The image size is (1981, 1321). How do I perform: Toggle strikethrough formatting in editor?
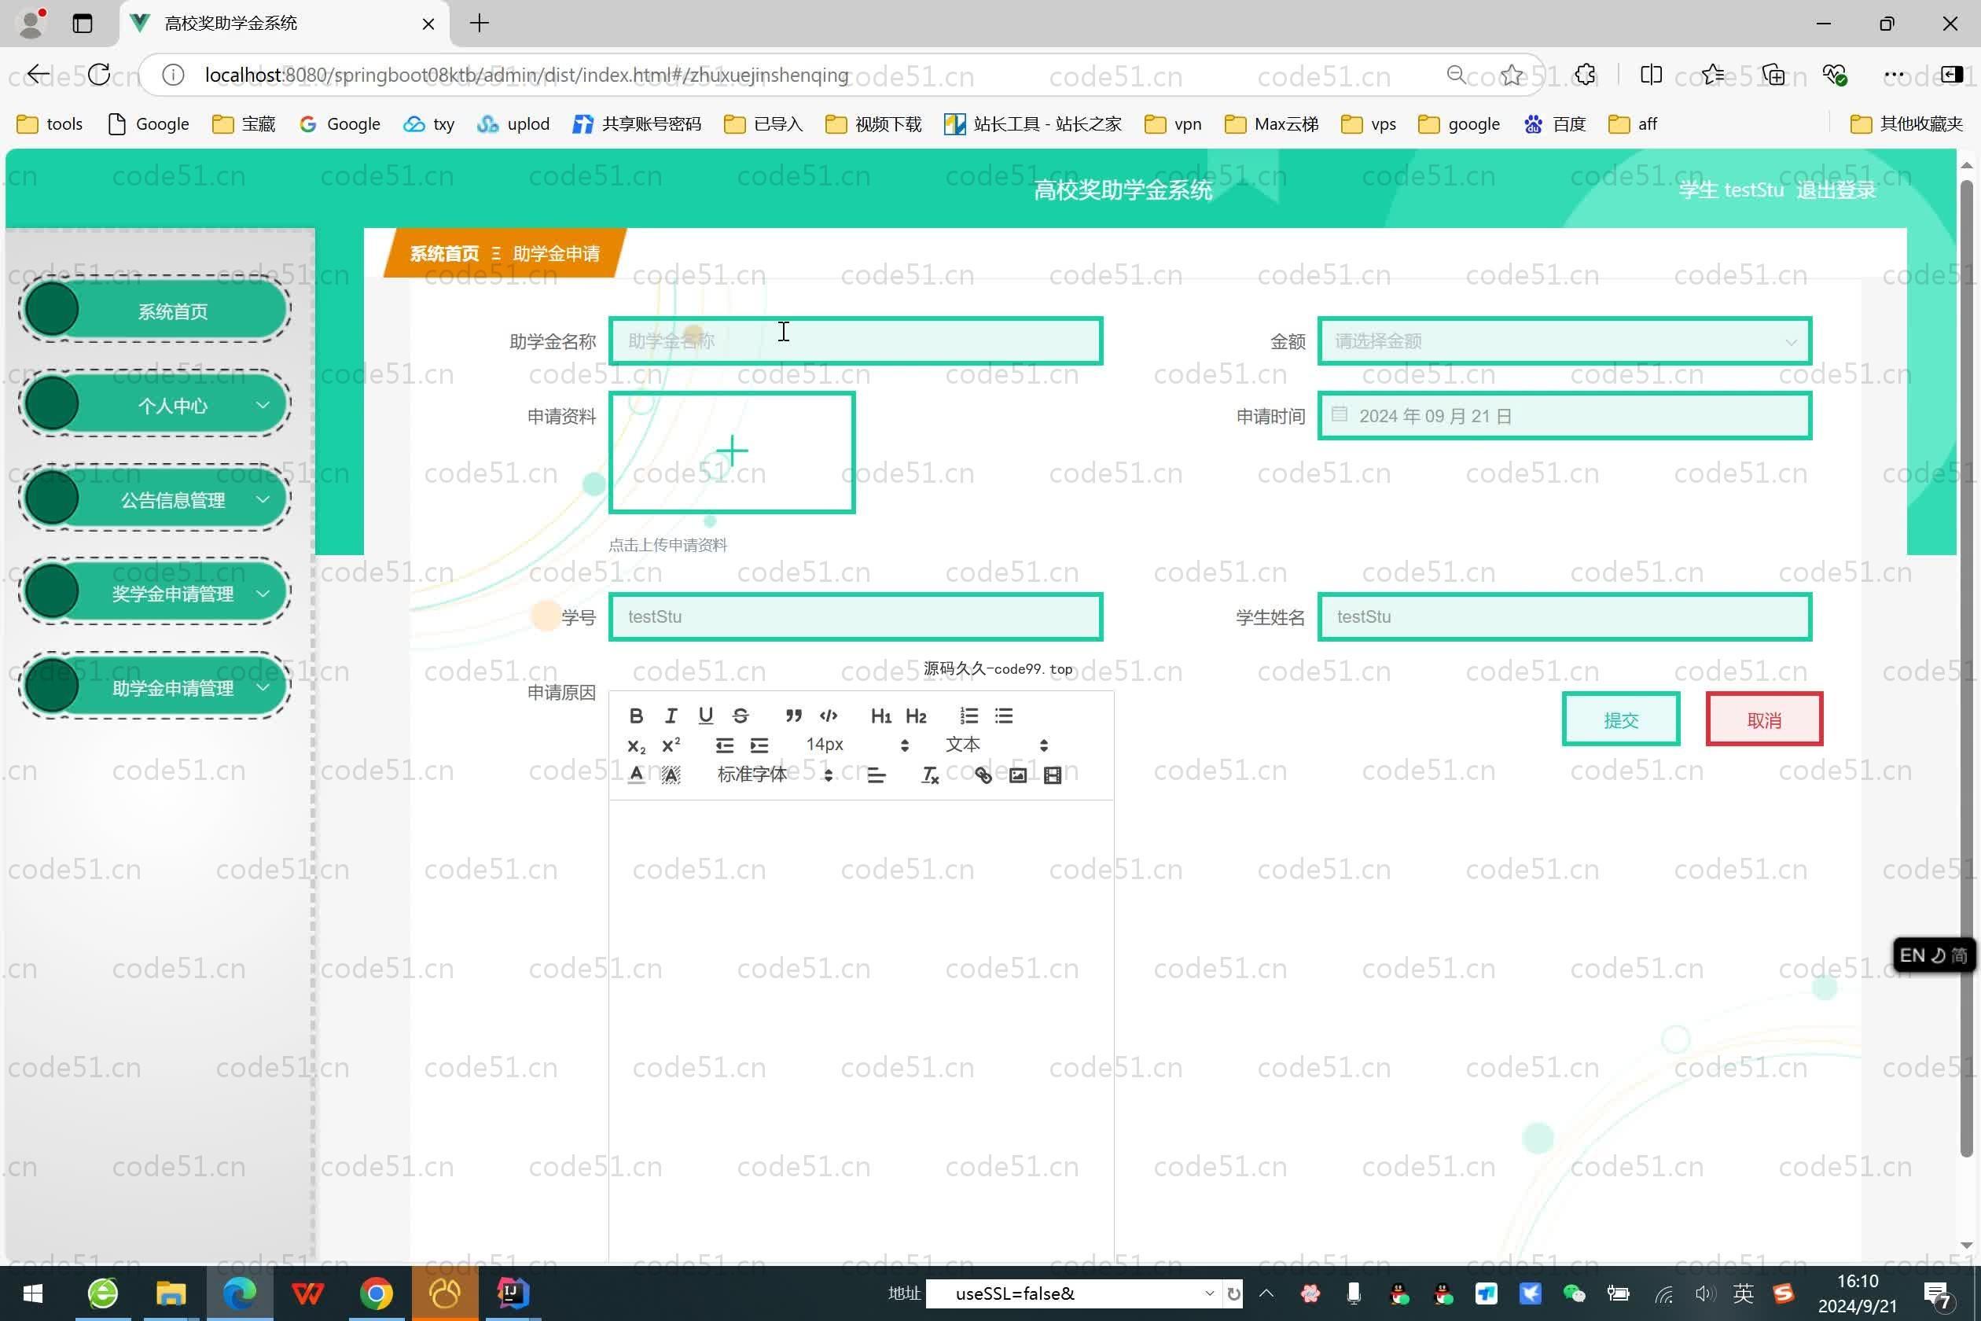click(x=741, y=716)
